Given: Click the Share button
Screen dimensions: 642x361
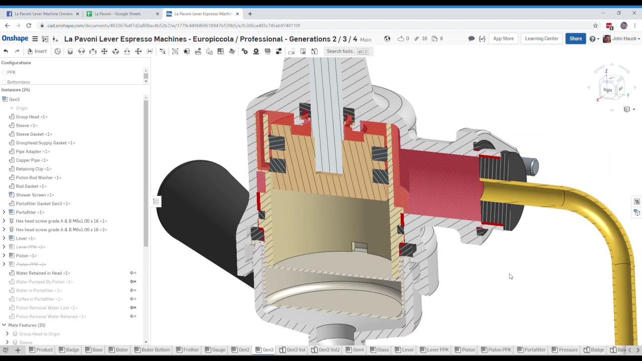Looking at the screenshot, I should coord(576,39).
